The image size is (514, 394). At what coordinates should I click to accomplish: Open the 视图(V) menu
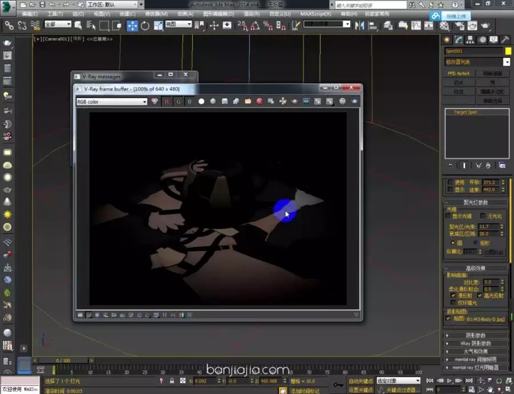coord(102,14)
